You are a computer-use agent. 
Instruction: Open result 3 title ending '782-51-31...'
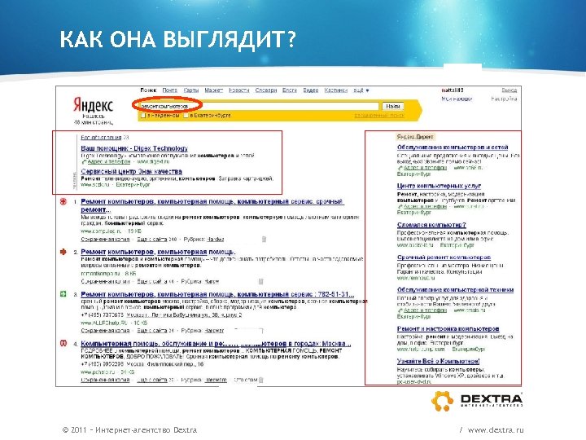(x=217, y=294)
